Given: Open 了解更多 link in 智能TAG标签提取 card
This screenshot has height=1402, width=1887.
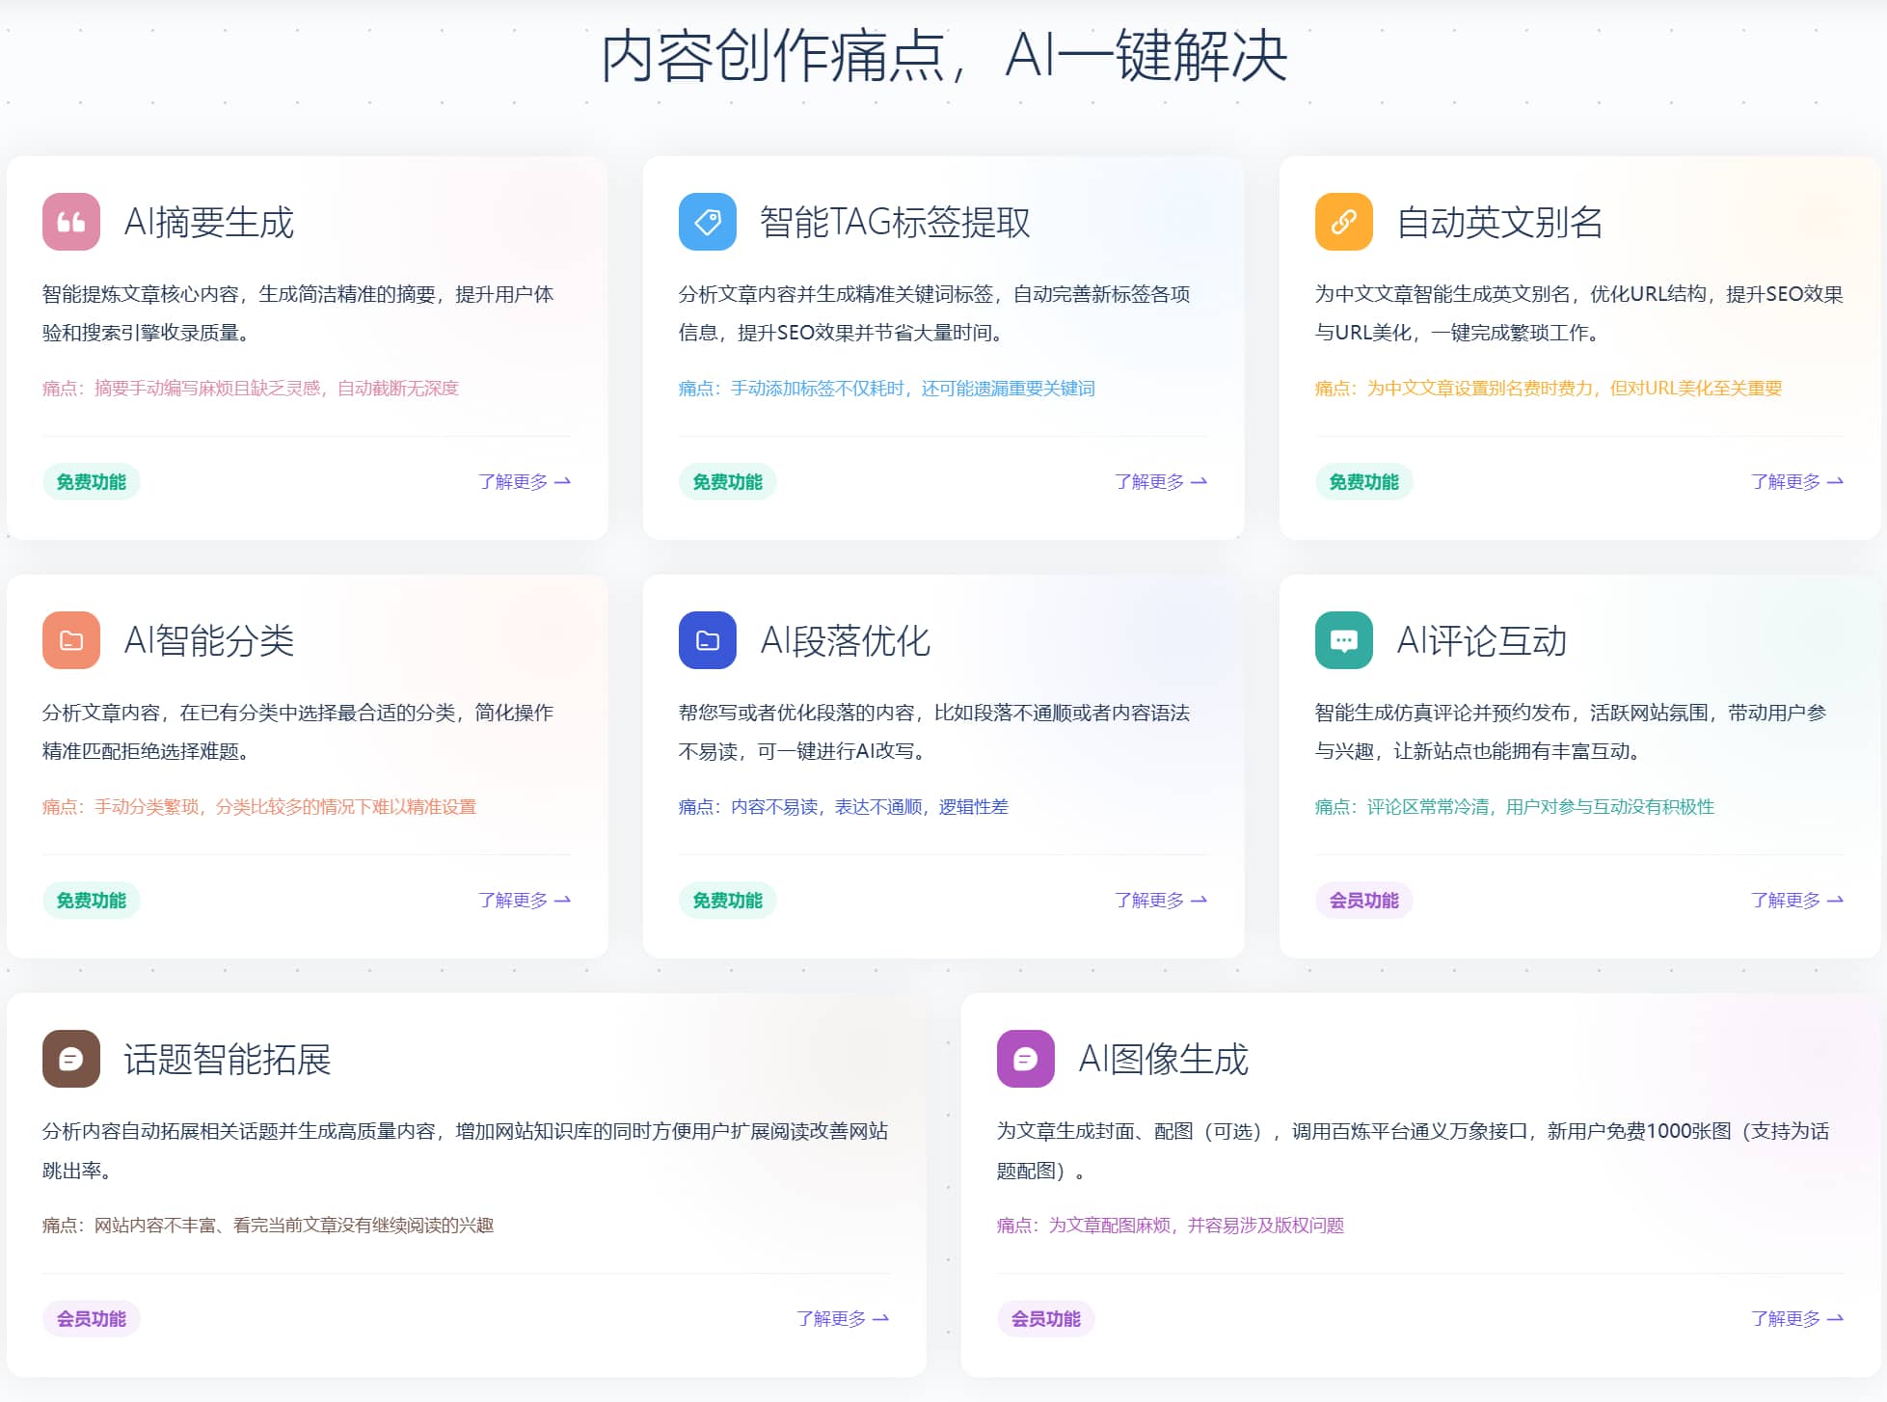Looking at the screenshot, I should [1160, 481].
